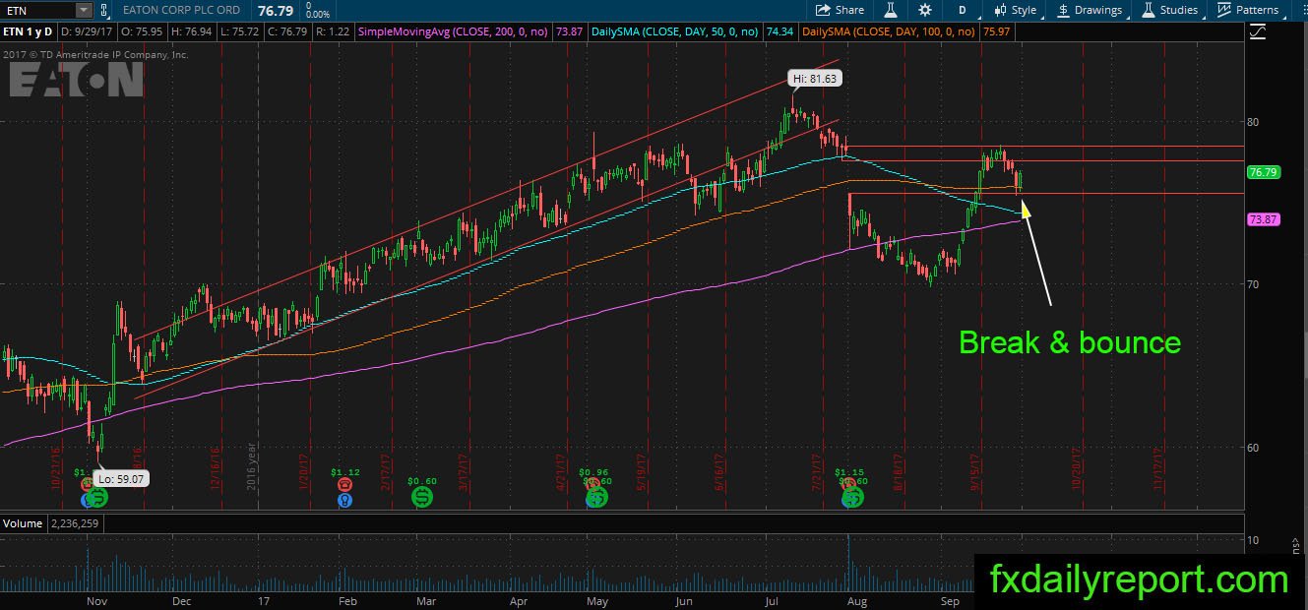Click the H: 76.94 high value
This screenshot has width=1308, height=610.
click(191, 32)
